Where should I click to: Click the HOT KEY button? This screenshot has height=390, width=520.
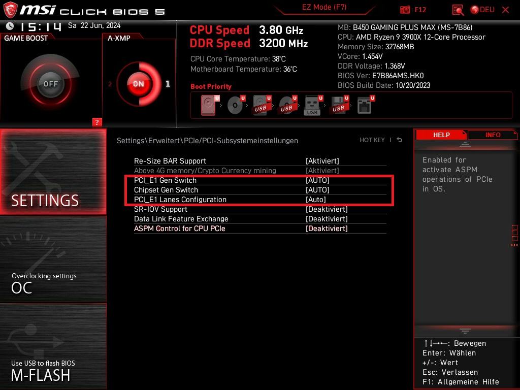coord(372,140)
